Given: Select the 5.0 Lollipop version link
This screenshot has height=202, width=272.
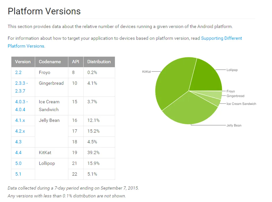Looking at the screenshot, I should (18, 163).
